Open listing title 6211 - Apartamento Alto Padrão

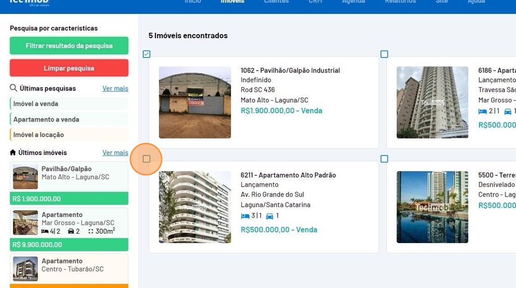coord(288,175)
